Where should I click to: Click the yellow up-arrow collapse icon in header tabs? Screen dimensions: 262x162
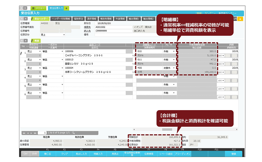(x=240, y=19)
